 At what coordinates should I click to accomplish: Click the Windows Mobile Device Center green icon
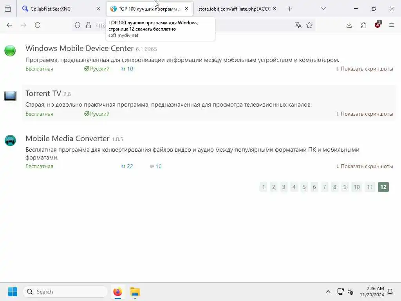(x=10, y=51)
